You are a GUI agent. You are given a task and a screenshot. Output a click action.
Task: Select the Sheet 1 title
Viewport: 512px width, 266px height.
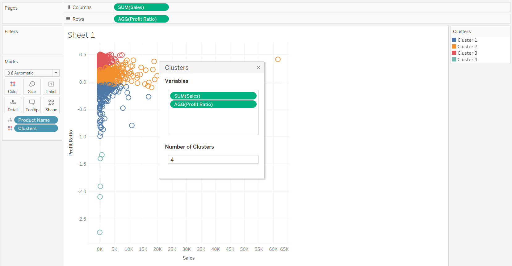click(81, 35)
